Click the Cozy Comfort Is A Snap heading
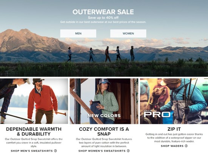 tap(104, 131)
